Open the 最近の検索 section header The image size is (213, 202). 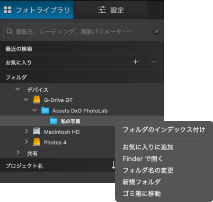point(82,49)
